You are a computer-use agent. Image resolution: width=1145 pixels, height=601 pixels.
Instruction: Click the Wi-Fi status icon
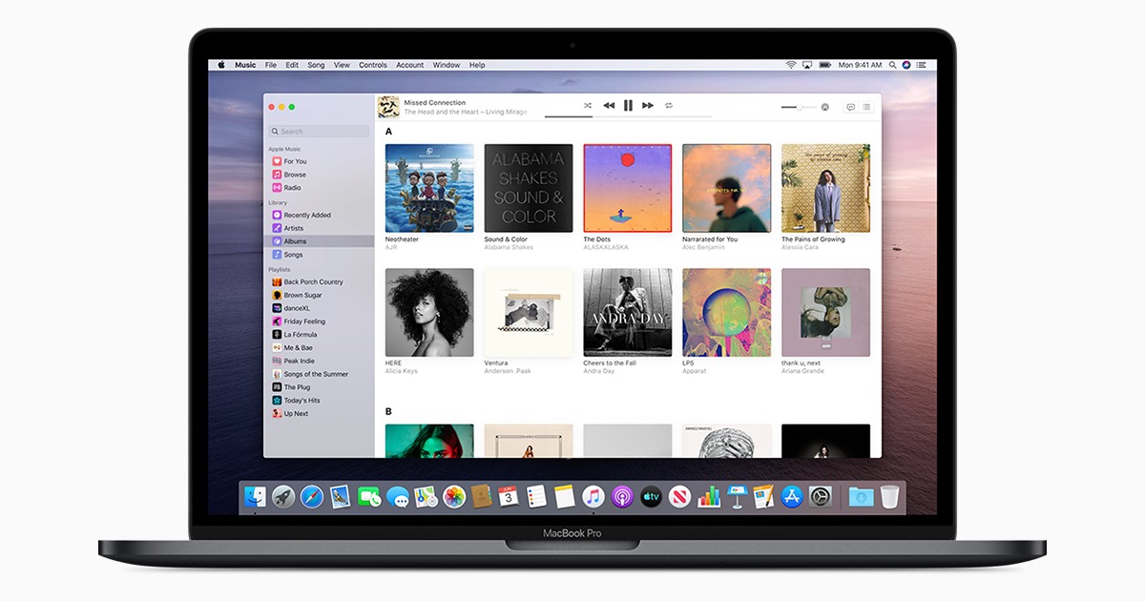coord(791,65)
